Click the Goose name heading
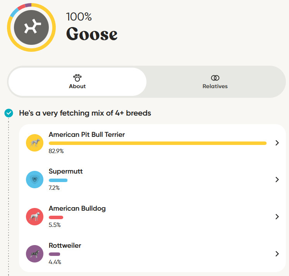The image size is (289, 276). [x=92, y=34]
